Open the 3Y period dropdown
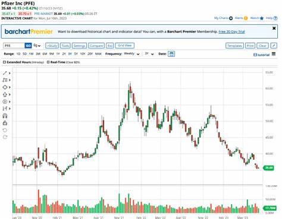282x219 pixels. (149, 54)
